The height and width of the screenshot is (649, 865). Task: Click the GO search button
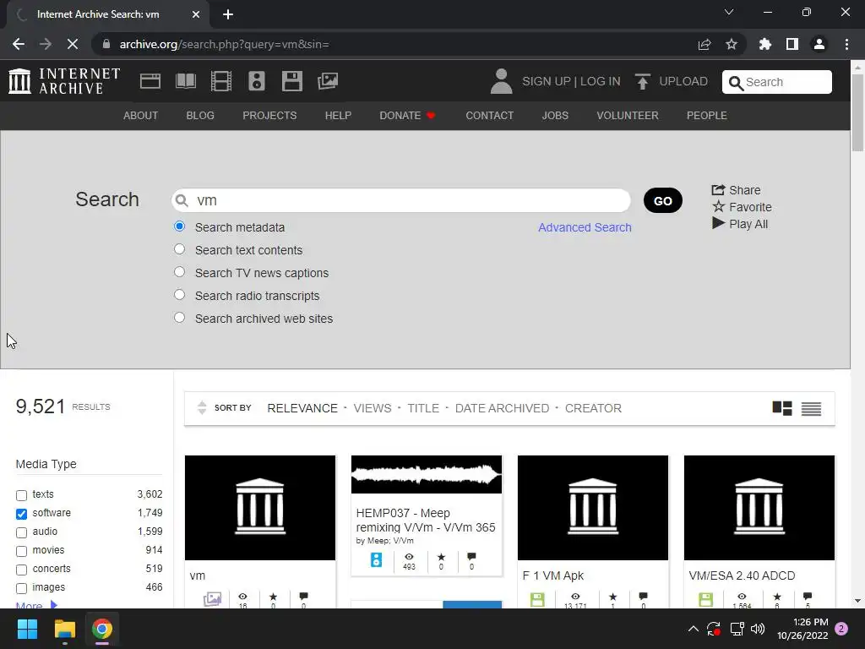coord(662,200)
